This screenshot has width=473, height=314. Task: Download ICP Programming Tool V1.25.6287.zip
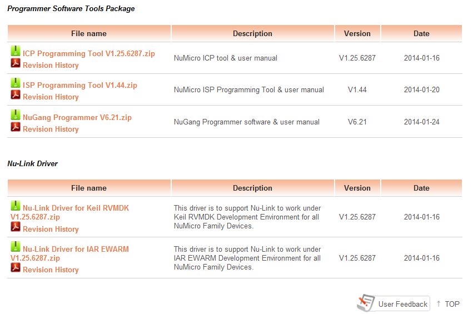coord(89,54)
